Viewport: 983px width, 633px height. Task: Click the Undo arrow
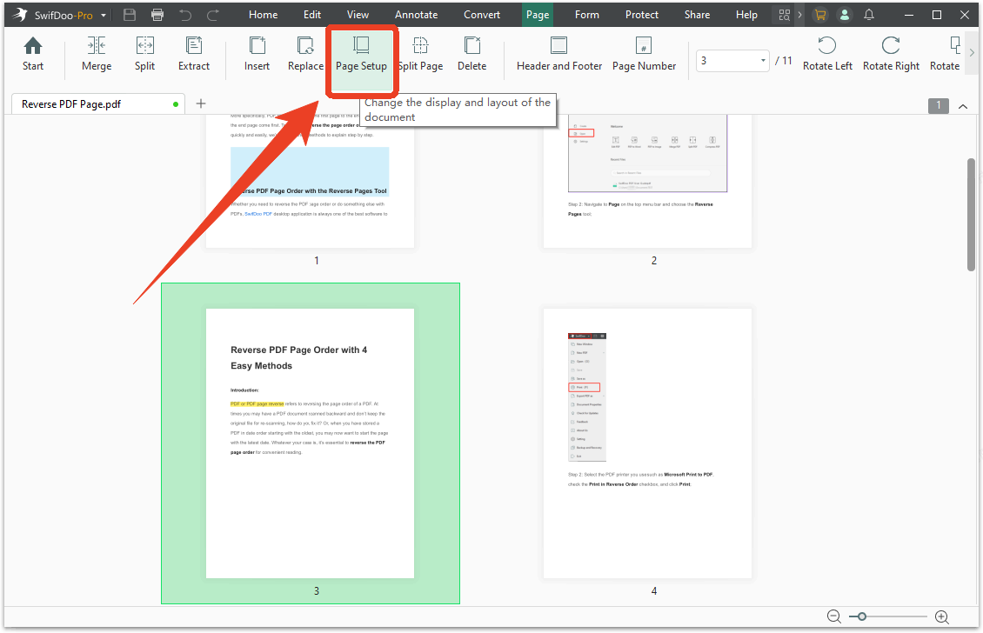tap(185, 15)
